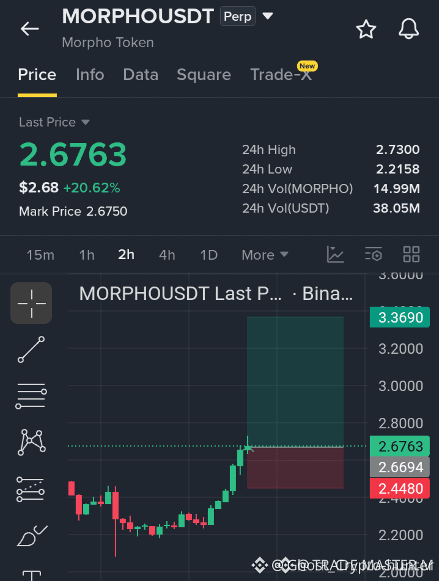Go back with the left arrow

click(30, 29)
